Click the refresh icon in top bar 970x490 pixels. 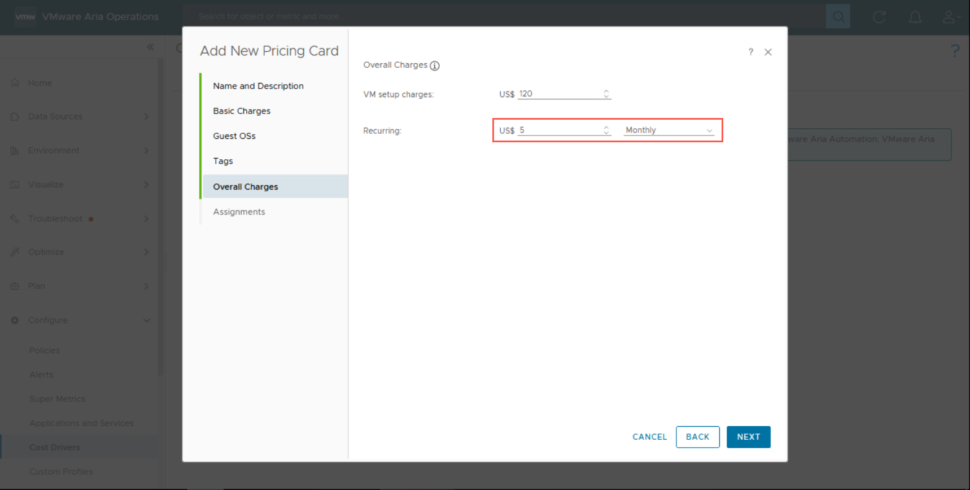tap(879, 17)
